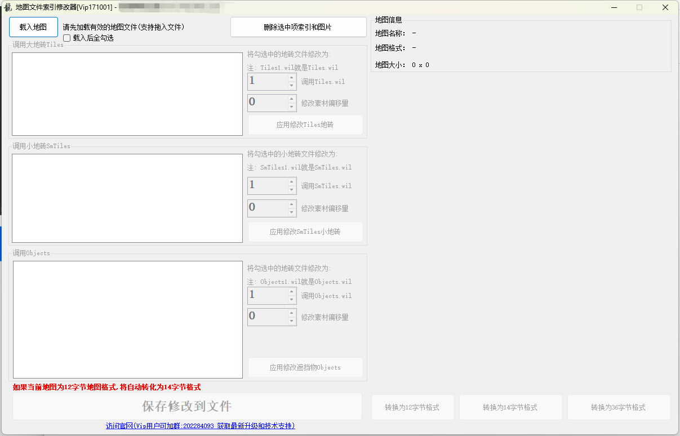Click the 转换为12字节格式 conversion button
This screenshot has width=680, height=436.
coord(412,407)
